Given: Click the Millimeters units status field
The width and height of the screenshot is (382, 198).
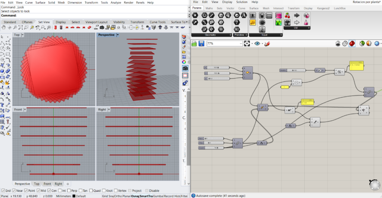Looking at the screenshot, I should pyautogui.click(x=63, y=196).
